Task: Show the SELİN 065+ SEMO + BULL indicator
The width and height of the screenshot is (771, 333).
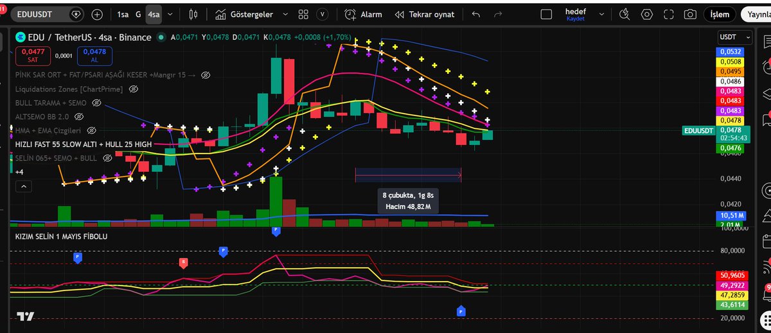Action: 108,158
